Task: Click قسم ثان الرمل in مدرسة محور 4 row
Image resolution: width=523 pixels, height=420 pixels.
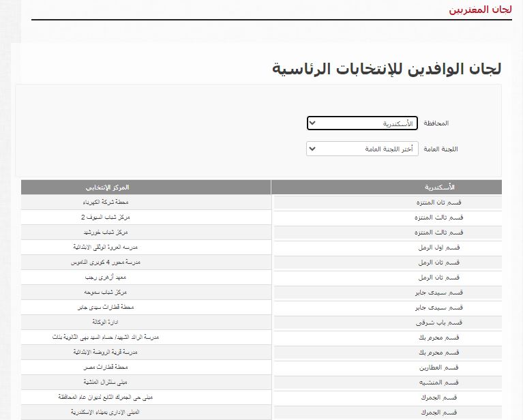Action: click(387, 262)
